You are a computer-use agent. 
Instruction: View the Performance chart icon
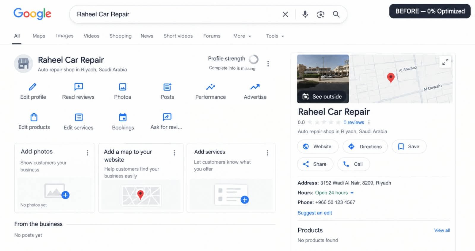(x=210, y=87)
